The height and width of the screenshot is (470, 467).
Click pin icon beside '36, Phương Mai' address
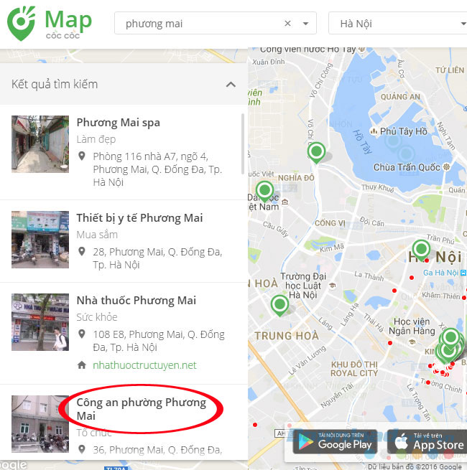click(x=82, y=449)
